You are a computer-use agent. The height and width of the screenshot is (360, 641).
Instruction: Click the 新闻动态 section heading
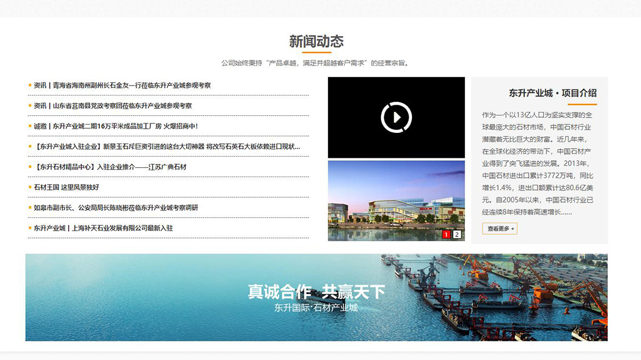point(316,41)
